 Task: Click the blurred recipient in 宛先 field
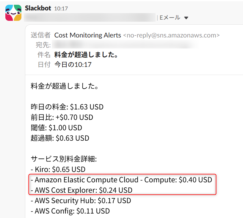(x=125, y=45)
